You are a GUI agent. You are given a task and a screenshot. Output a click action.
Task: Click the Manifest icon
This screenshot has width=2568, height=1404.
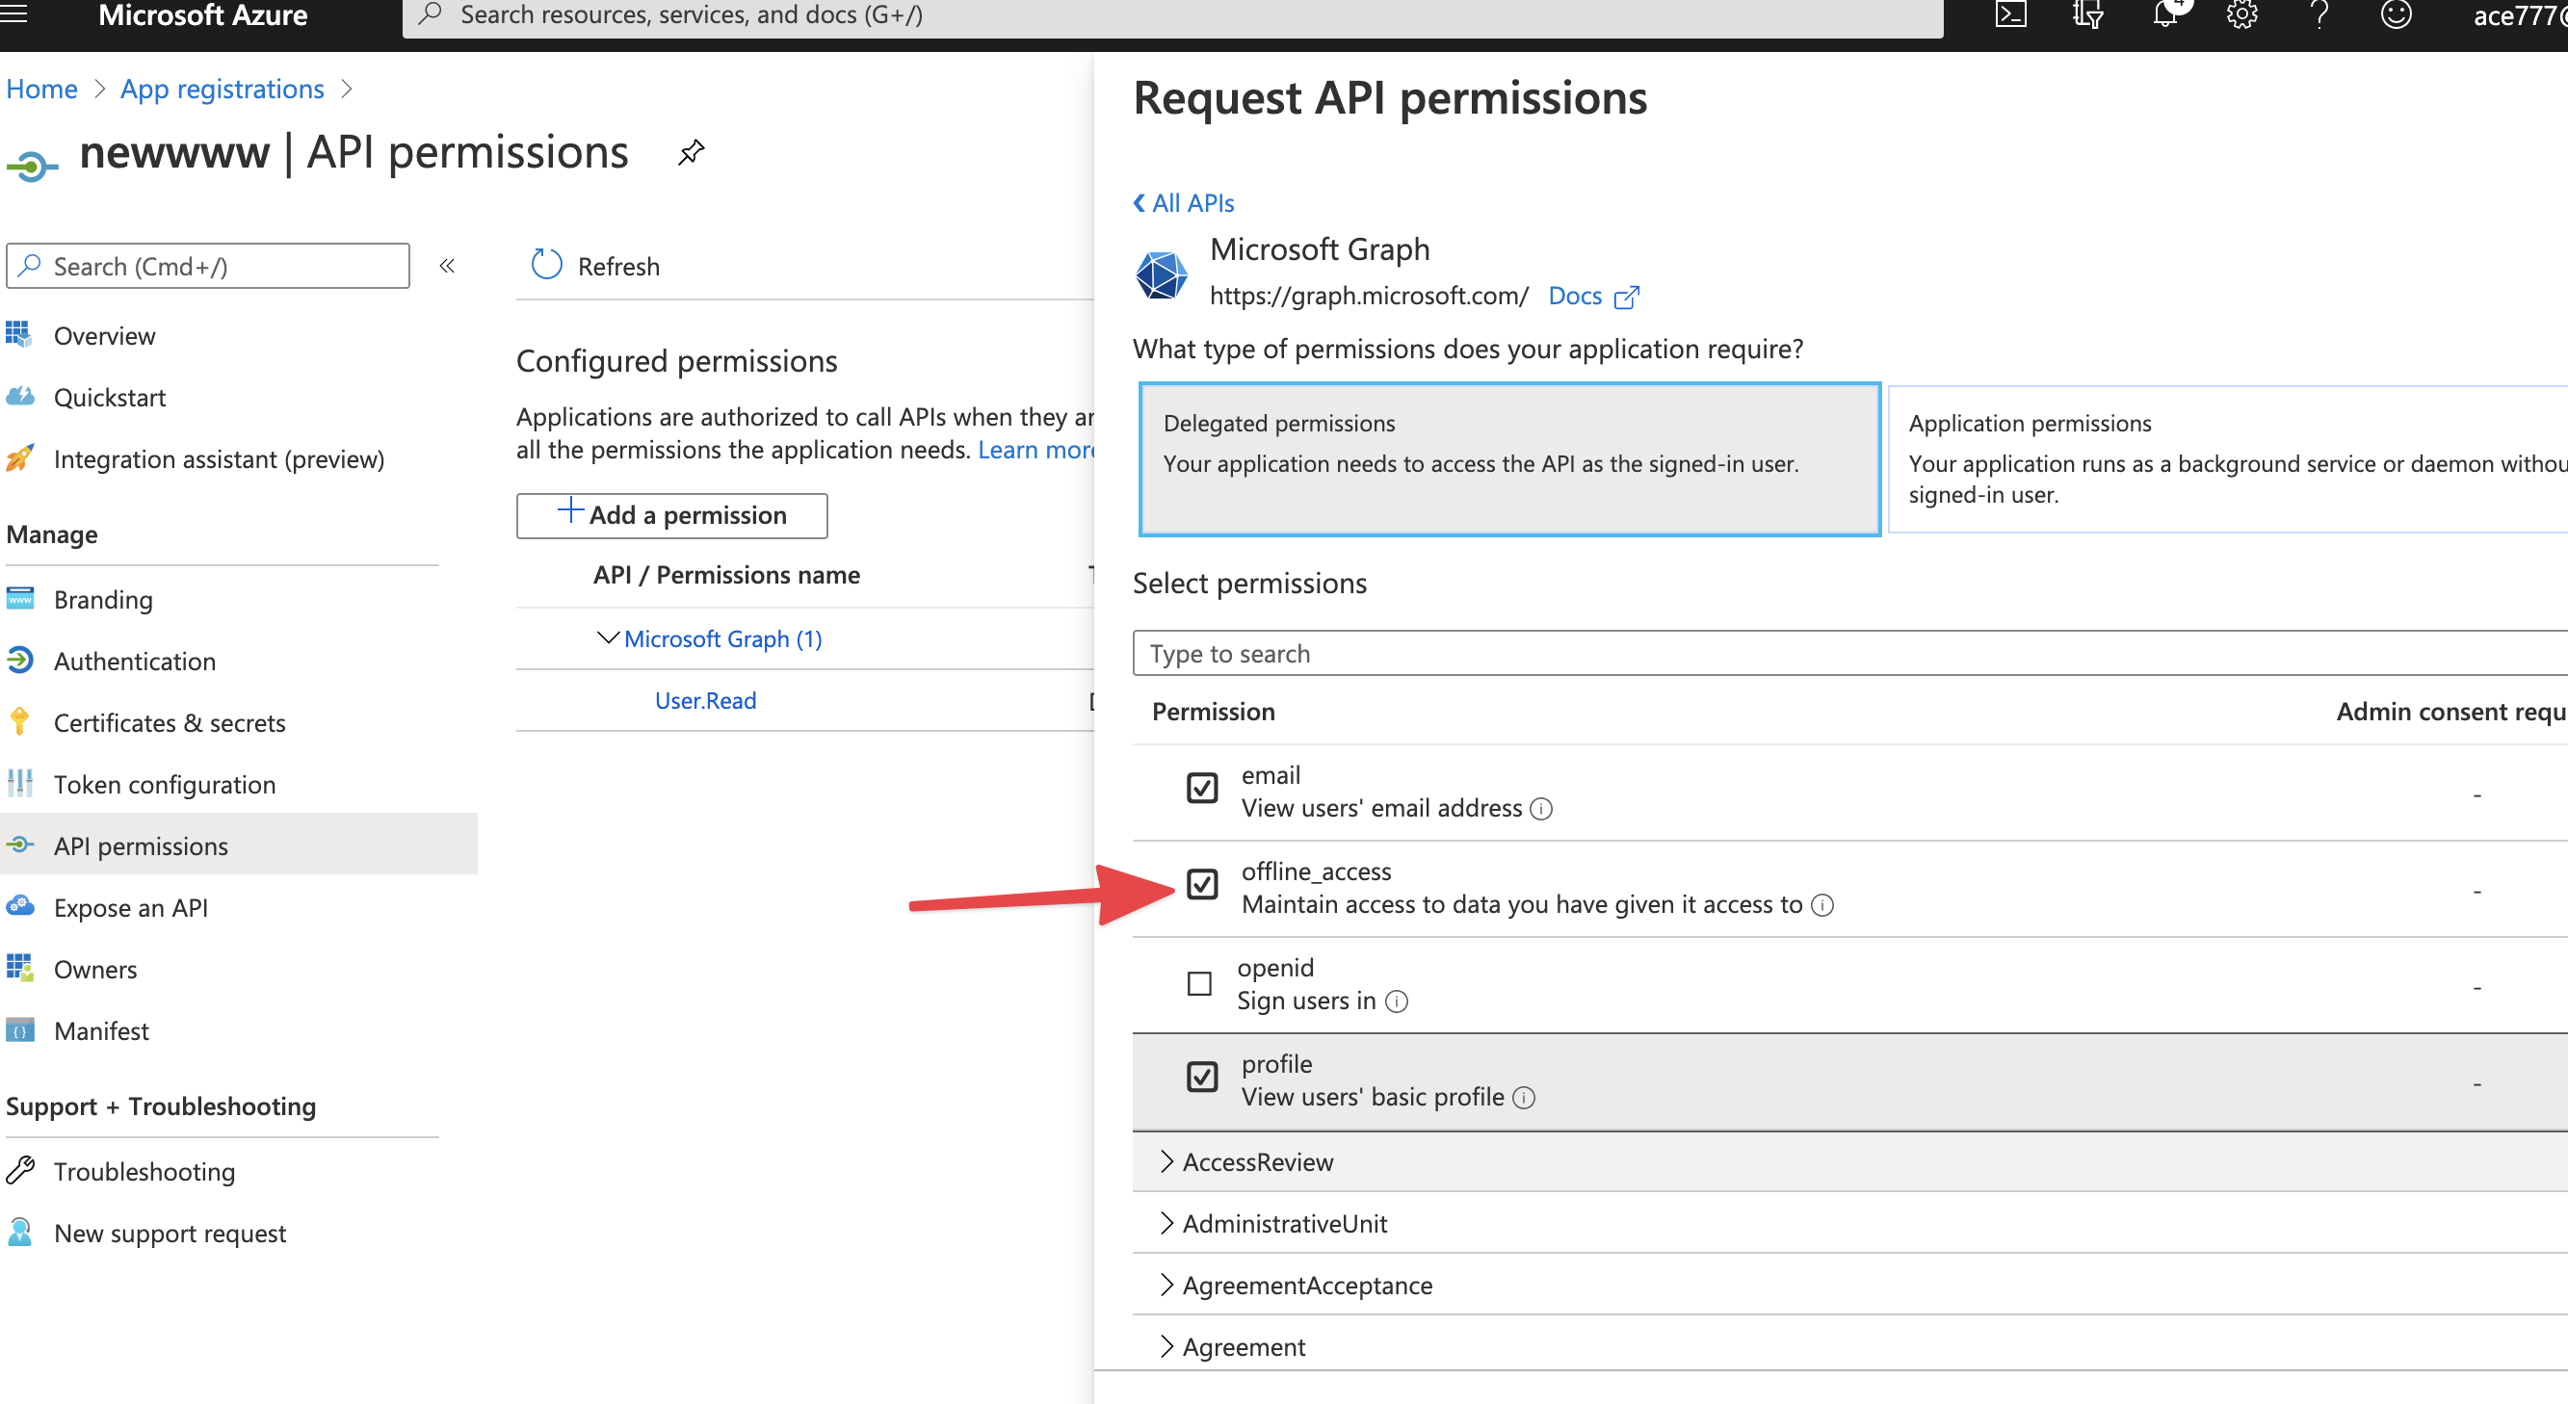[x=19, y=1030]
